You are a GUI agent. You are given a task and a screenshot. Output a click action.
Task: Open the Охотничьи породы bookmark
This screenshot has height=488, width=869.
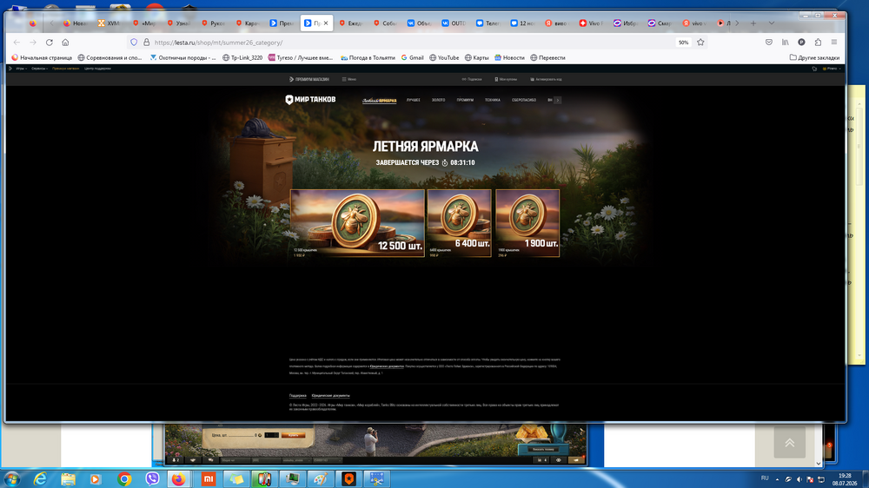tap(182, 57)
